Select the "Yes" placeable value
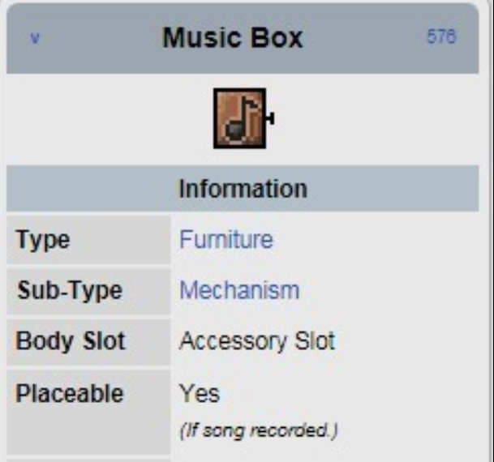Image resolution: width=494 pixels, height=462 pixels. [x=199, y=393]
